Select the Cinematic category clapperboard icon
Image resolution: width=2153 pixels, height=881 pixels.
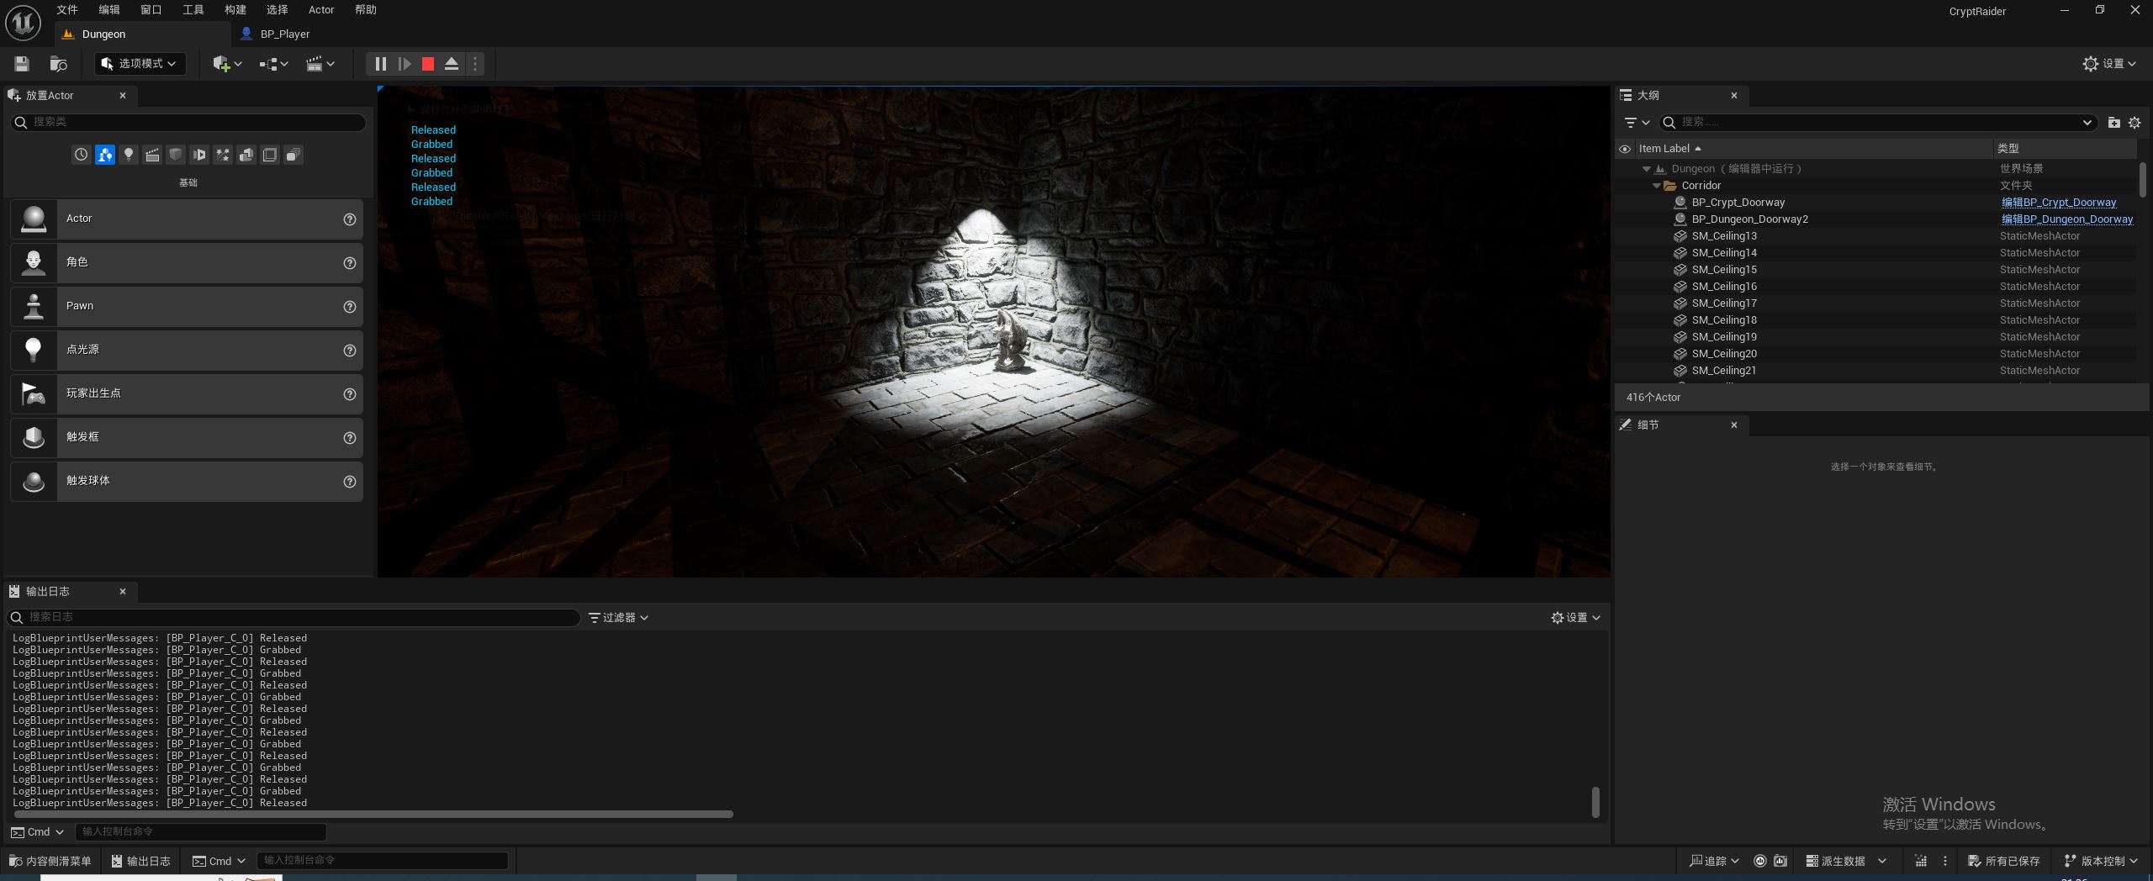coord(151,155)
